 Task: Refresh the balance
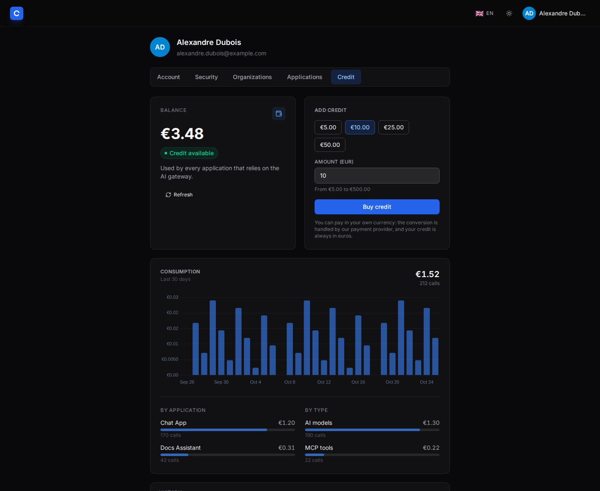coord(179,195)
